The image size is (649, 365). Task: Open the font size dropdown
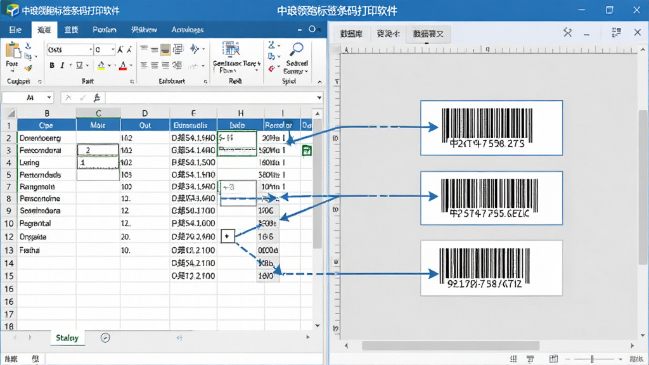113,49
